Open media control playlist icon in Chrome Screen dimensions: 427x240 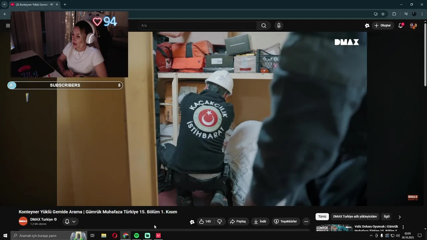(406, 14)
